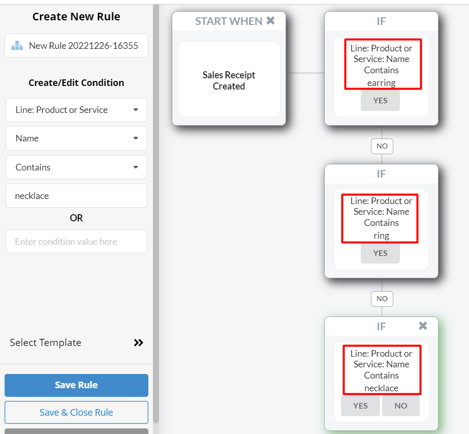Select YES under the ring condition
The width and height of the screenshot is (469, 434).
tap(380, 253)
